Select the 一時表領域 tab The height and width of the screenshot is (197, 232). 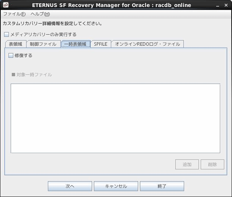click(x=75, y=44)
